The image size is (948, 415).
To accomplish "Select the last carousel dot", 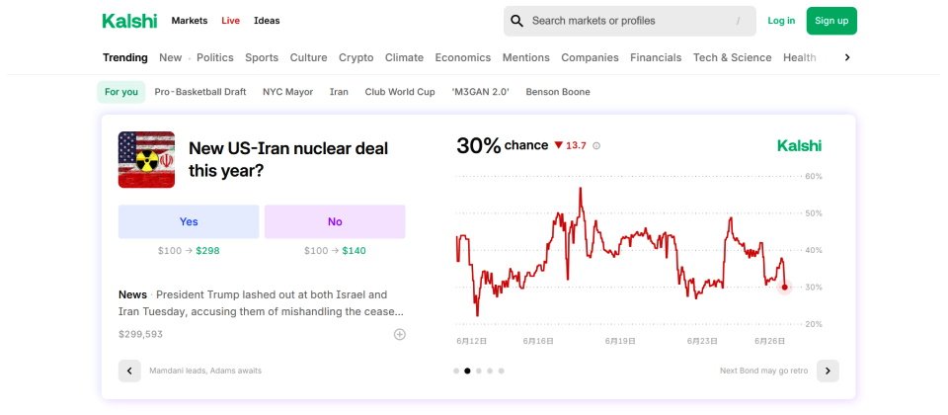I will [x=502, y=371].
